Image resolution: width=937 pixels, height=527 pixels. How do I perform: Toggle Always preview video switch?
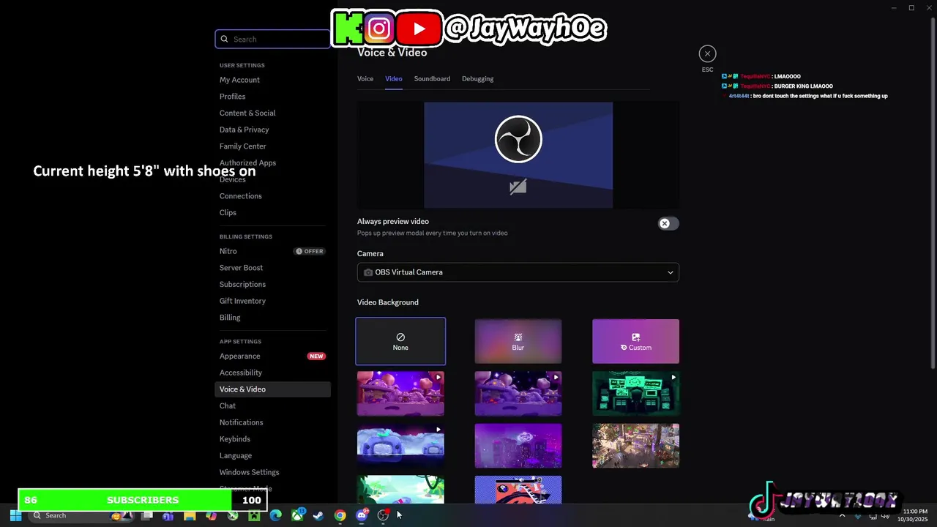click(x=668, y=223)
